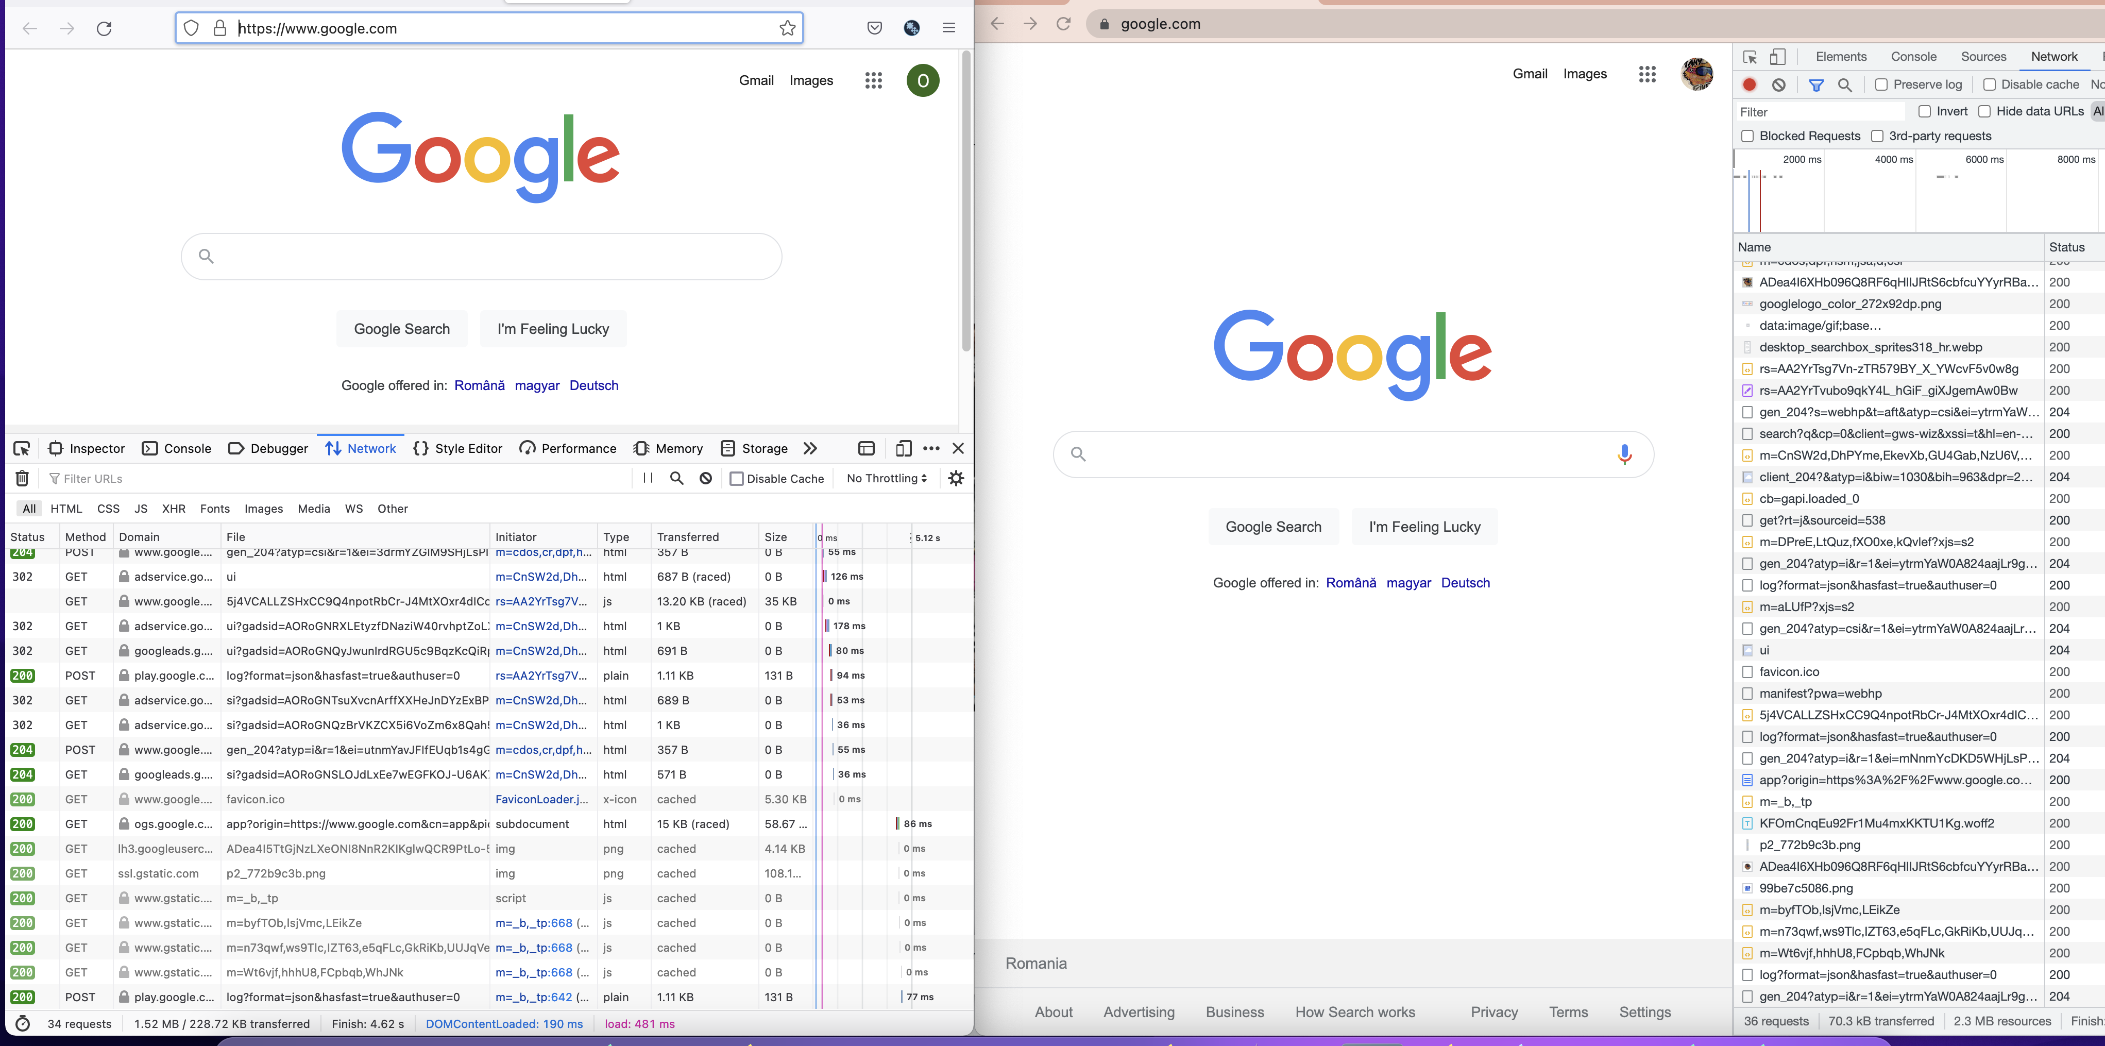
Task: Open Firefox network settings gear
Action: pyautogui.click(x=956, y=478)
